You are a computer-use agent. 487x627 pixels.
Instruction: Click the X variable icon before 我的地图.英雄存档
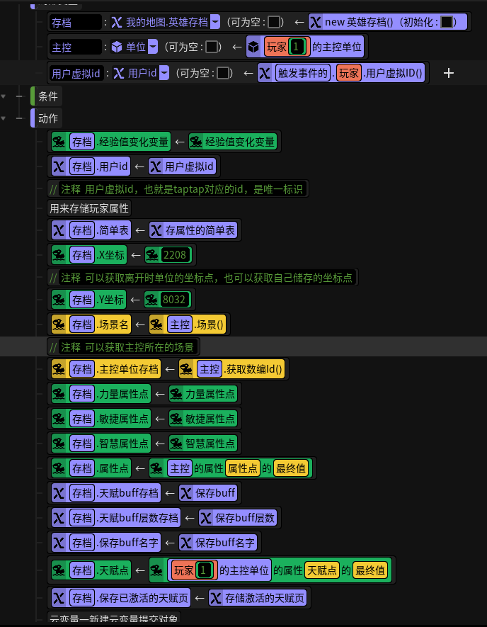[x=117, y=22]
